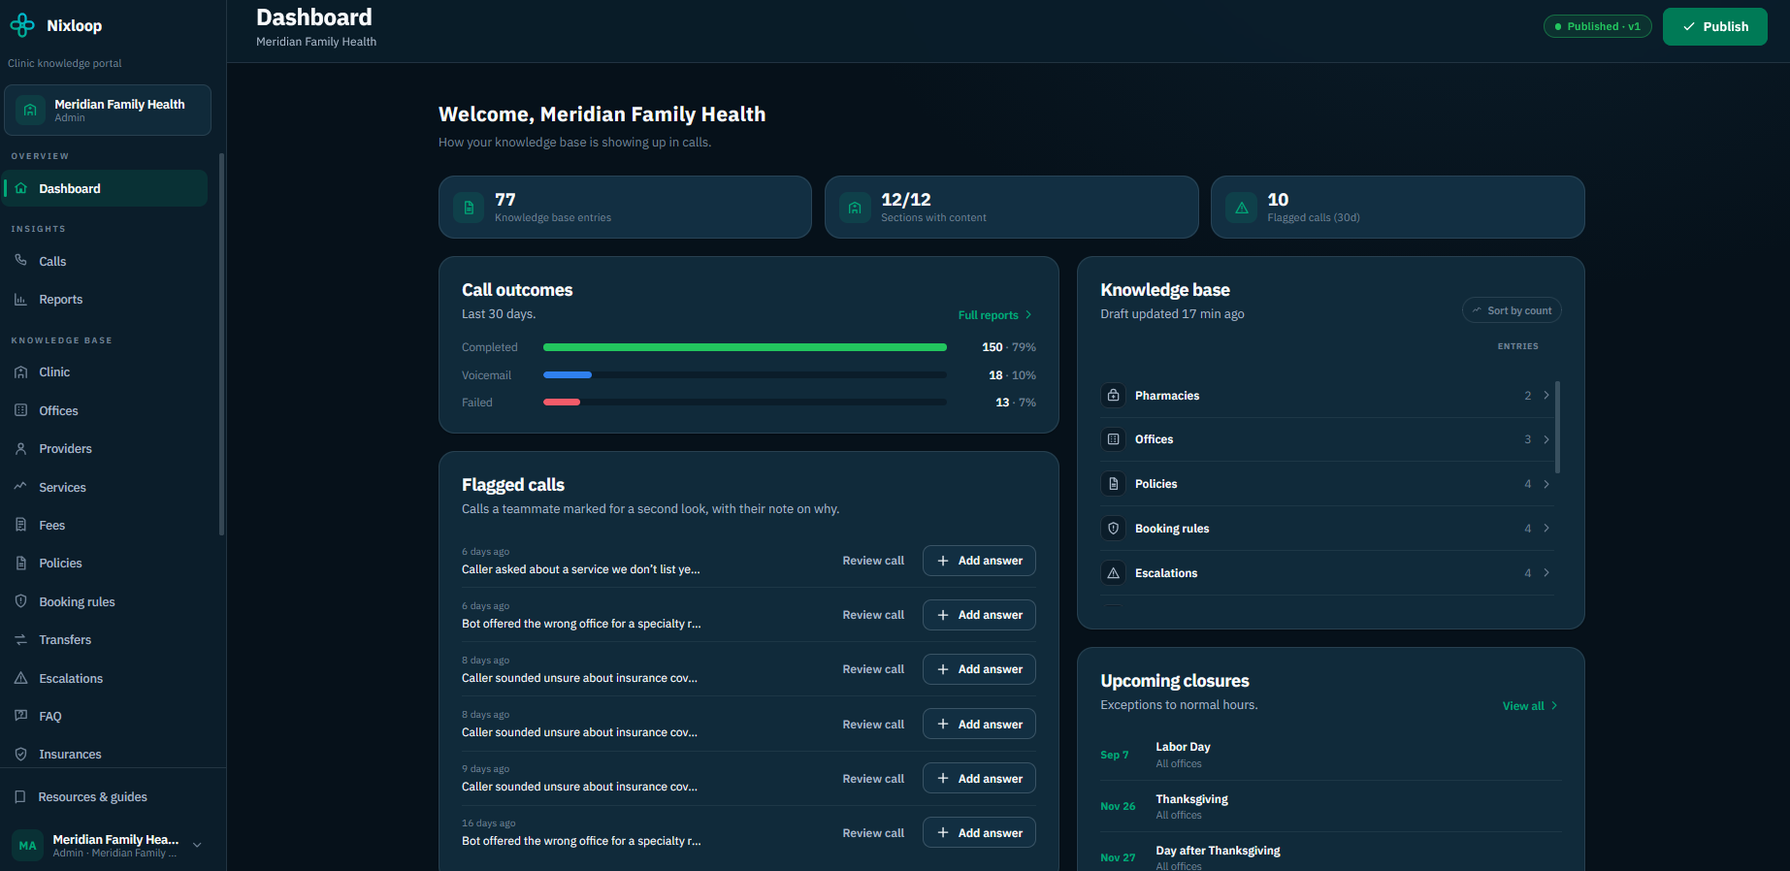This screenshot has height=871, width=1790.
Task: Click the Failed red progress bar
Action: click(x=562, y=402)
